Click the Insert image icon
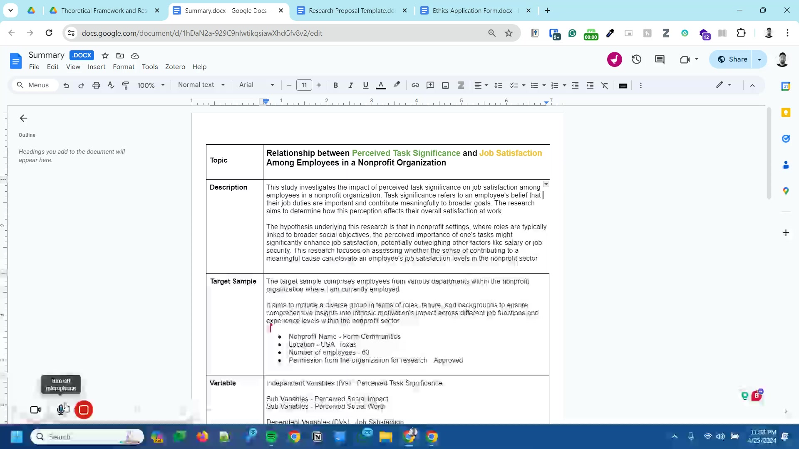 click(x=445, y=85)
